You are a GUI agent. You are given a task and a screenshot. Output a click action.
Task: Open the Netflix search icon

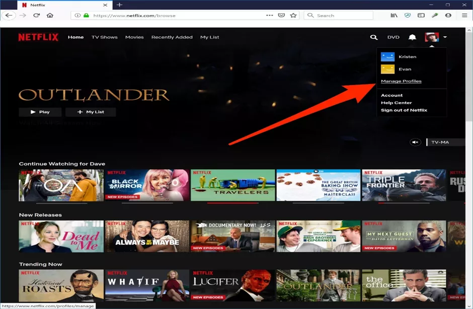point(373,37)
